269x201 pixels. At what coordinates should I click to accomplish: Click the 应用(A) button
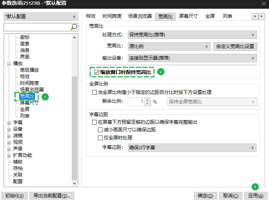(x=256, y=196)
